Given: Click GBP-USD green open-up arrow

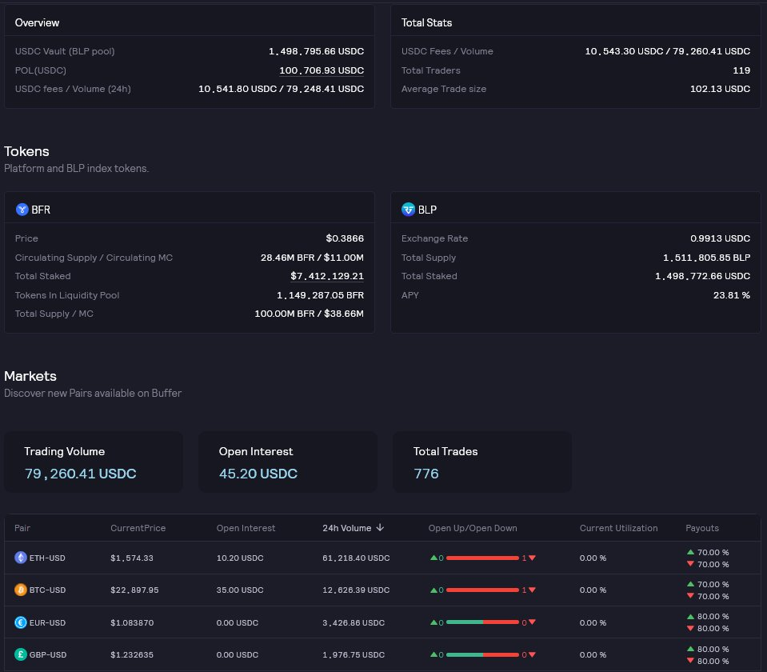Looking at the screenshot, I should click(433, 654).
